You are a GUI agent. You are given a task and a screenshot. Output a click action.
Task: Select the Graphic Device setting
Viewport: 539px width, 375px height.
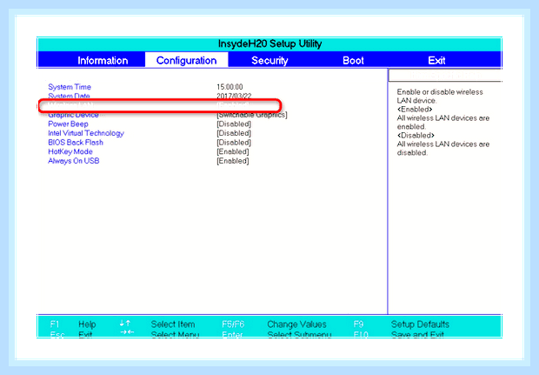pos(73,115)
